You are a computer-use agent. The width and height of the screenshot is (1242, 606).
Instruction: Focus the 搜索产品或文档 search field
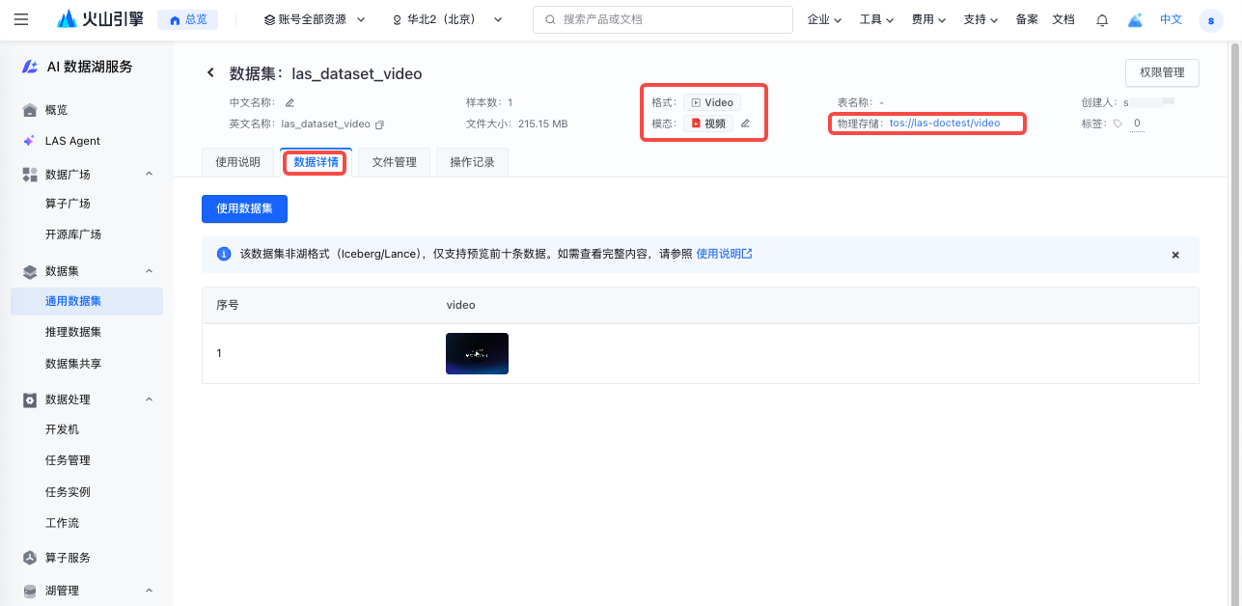pos(663,19)
